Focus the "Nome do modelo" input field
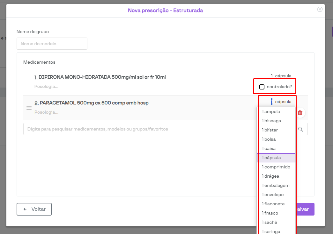Viewport: 333px width, 234px height. point(52,44)
